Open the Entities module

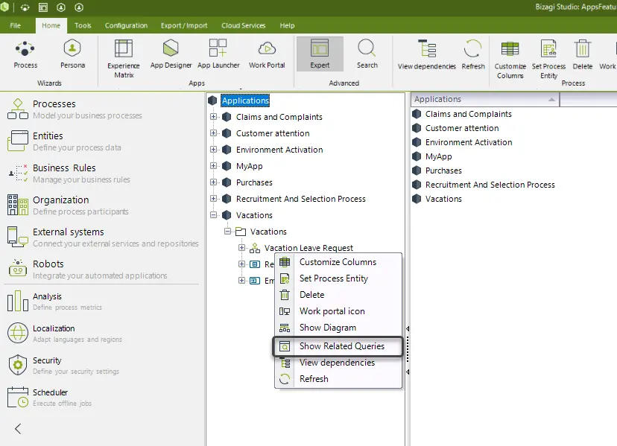(64, 141)
